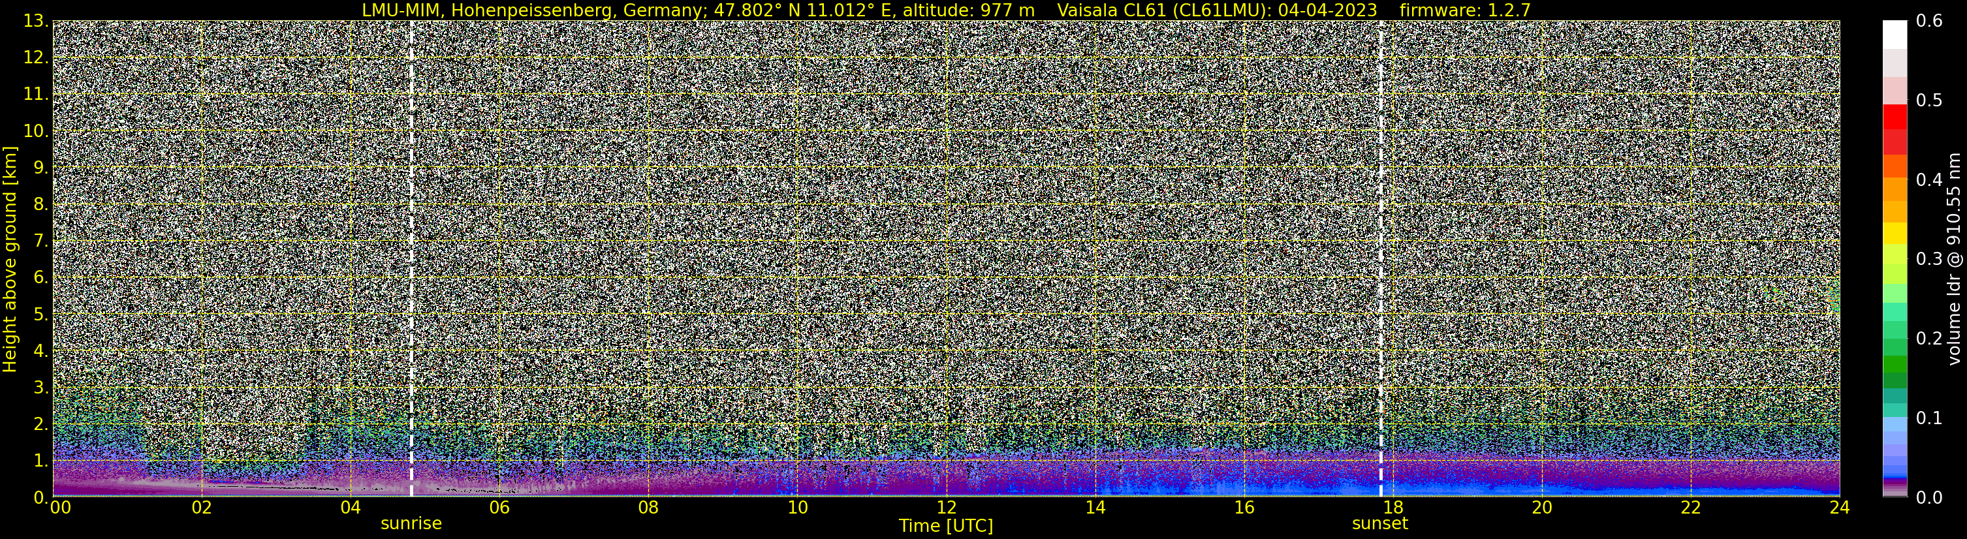Click the x-axis tick label '16'
Viewport: 1967px width, 539px height.
[x=1244, y=508]
